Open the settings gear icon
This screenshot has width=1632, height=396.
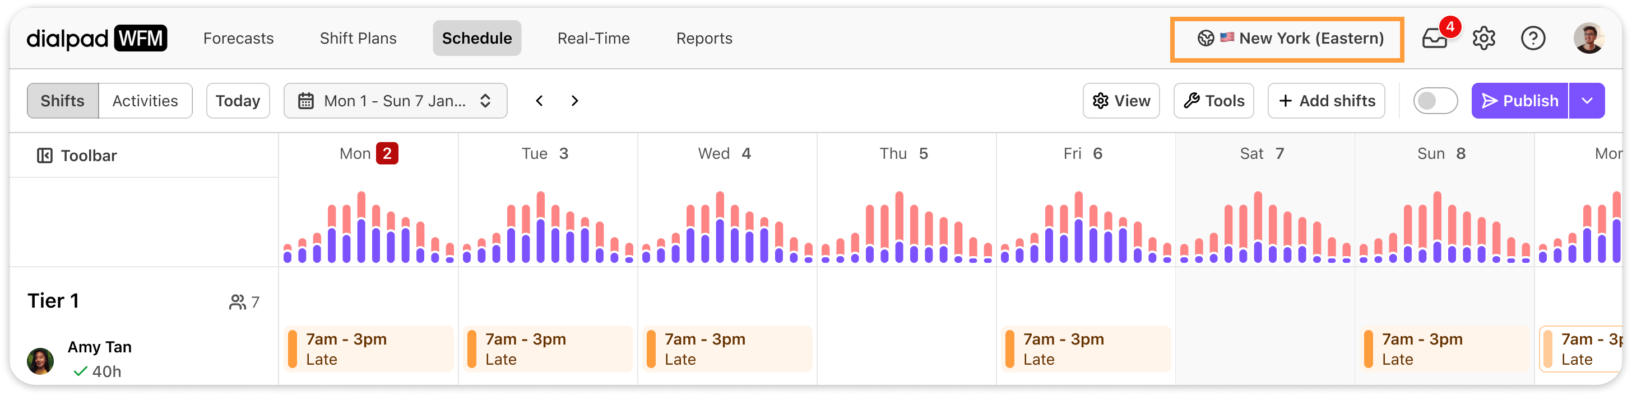point(1483,38)
